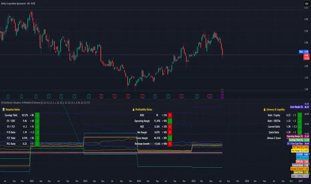
Task: Click the Solvency & Liquidity lock icon
Action: point(265,110)
